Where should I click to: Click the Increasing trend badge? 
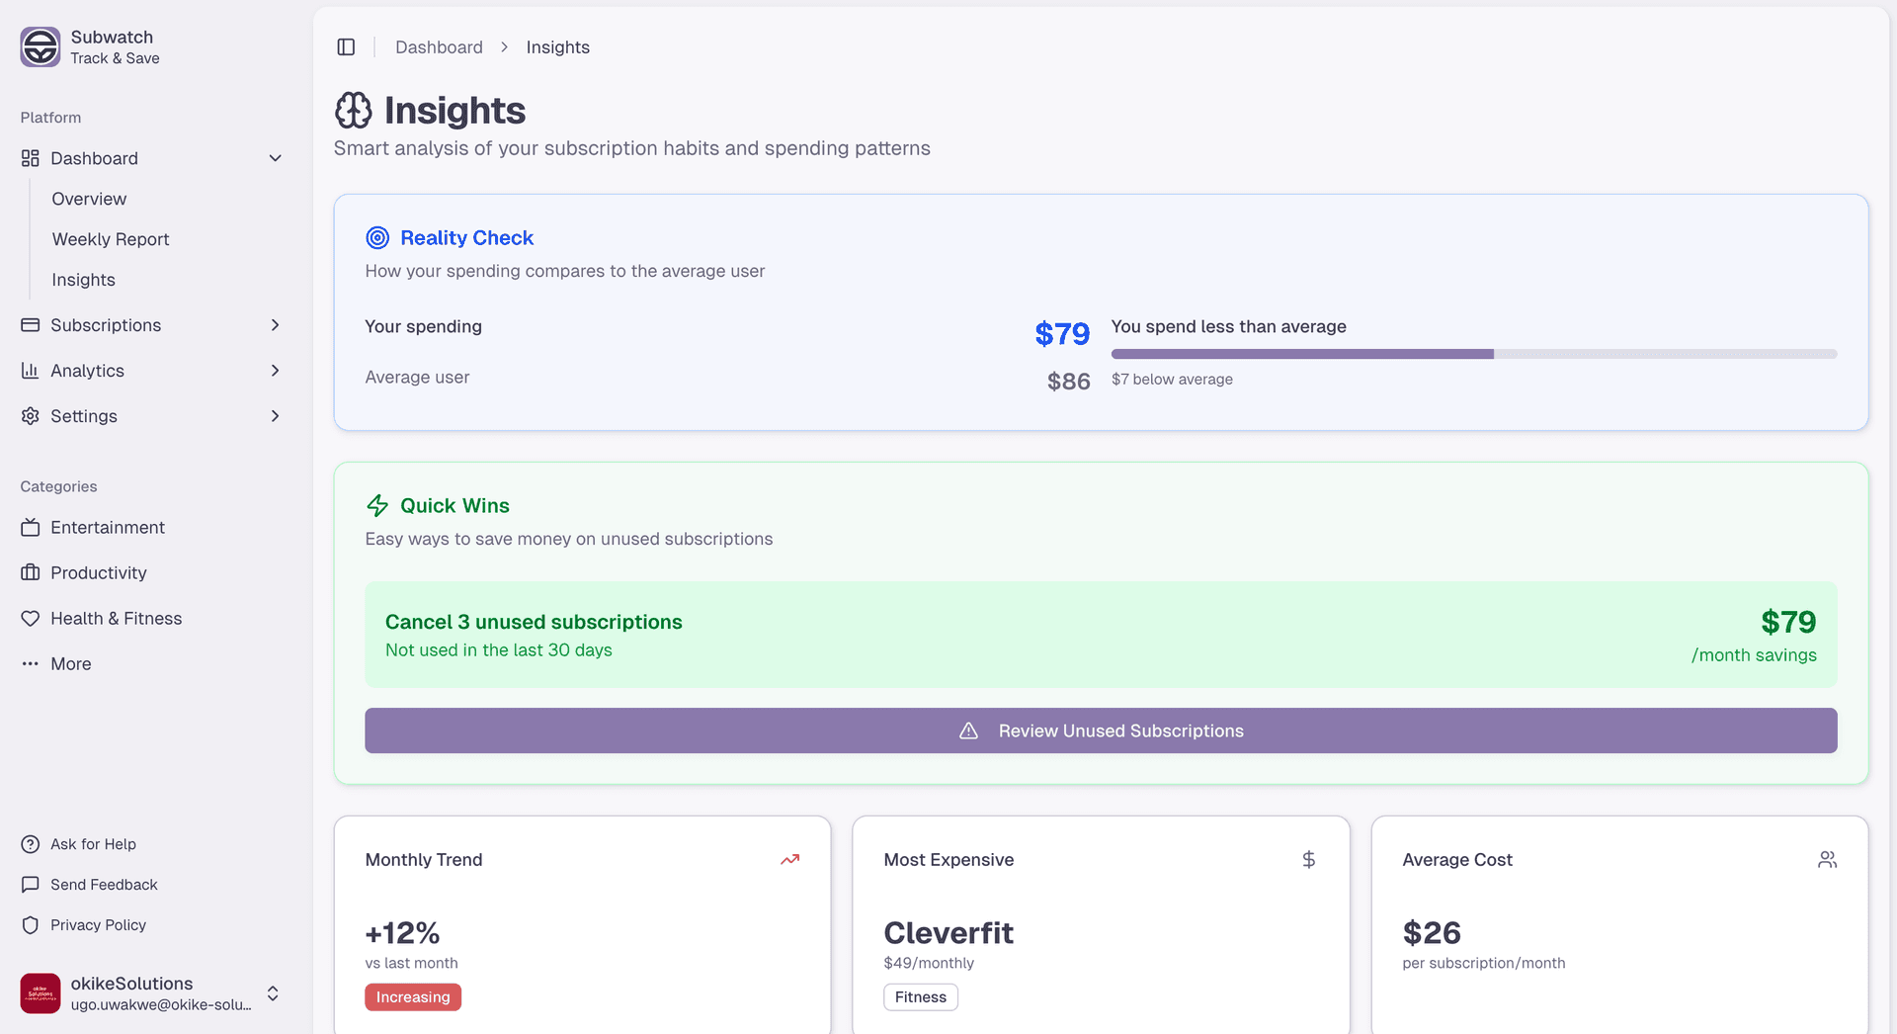click(x=413, y=996)
